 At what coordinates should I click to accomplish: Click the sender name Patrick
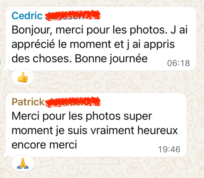coord(28,102)
